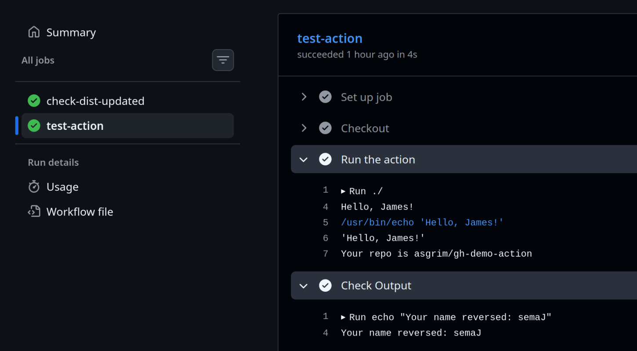Collapse the Run the action step
This screenshot has width=637, height=351.
[x=303, y=159]
